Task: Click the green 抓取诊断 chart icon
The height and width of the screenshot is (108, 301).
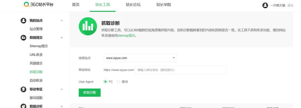Action: 88,26
